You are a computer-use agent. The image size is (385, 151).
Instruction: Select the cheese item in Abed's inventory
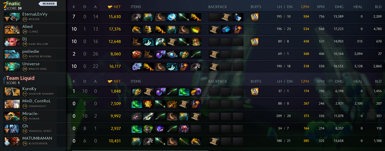(196, 29)
